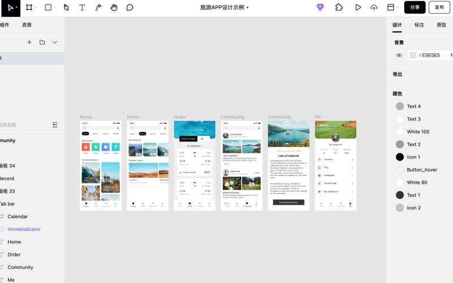This screenshot has width=453, height=283.
Task: Select the Text 2 color style
Action: 413,144
